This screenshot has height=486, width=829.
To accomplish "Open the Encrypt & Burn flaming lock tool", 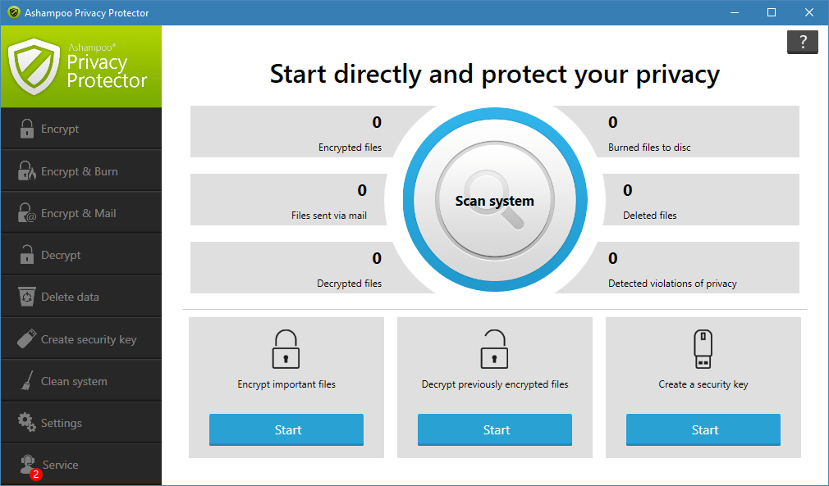I will pyautogui.click(x=28, y=170).
